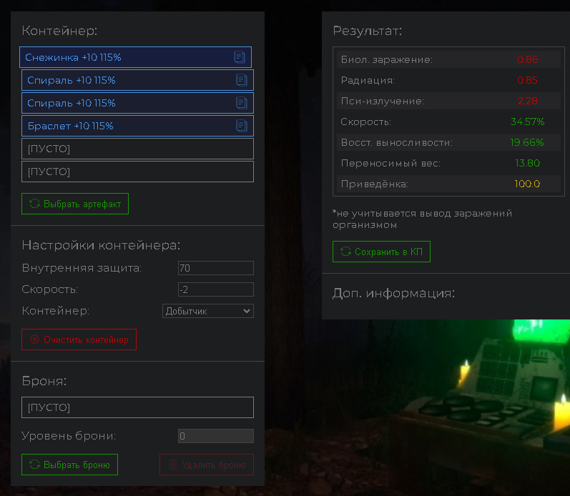
Task: Click the Очистить контейнер button
Action: tap(79, 339)
